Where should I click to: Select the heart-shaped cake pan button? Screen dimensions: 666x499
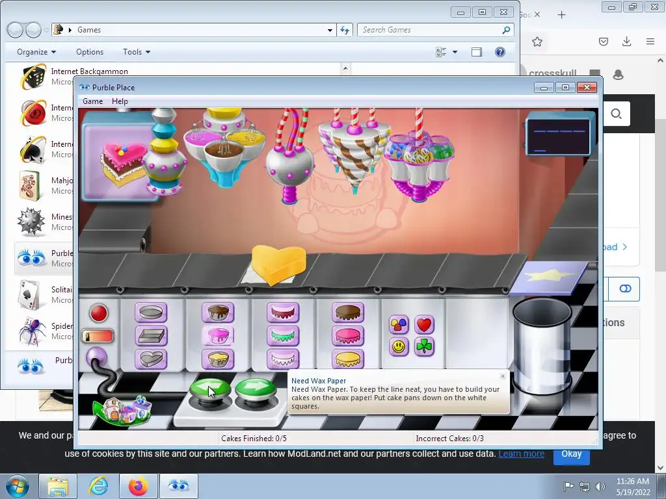[151, 359]
